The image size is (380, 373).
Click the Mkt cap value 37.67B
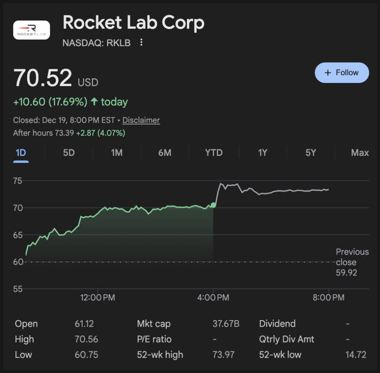pos(226,324)
